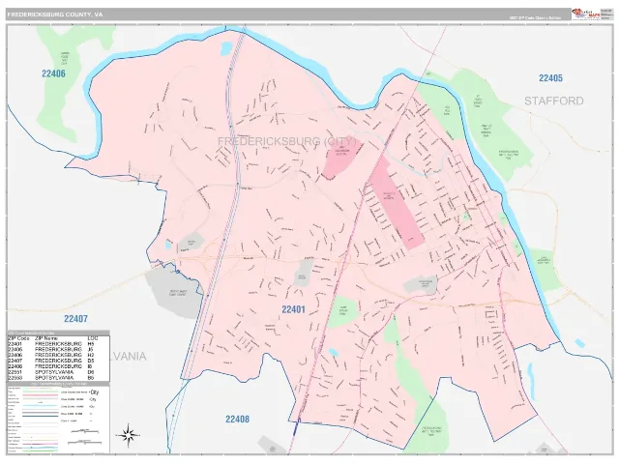Select the 22406 ZIP label on the map
This screenshot has width=619, height=464.
(x=53, y=73)
